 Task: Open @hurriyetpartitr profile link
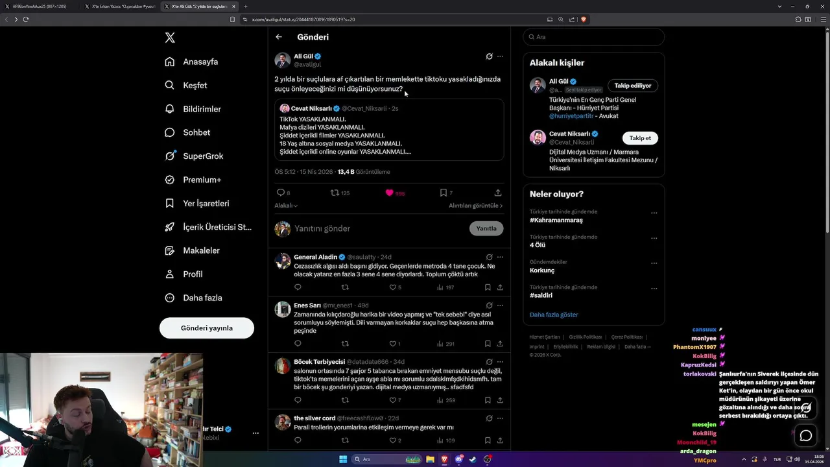click(x=571, y=116)
